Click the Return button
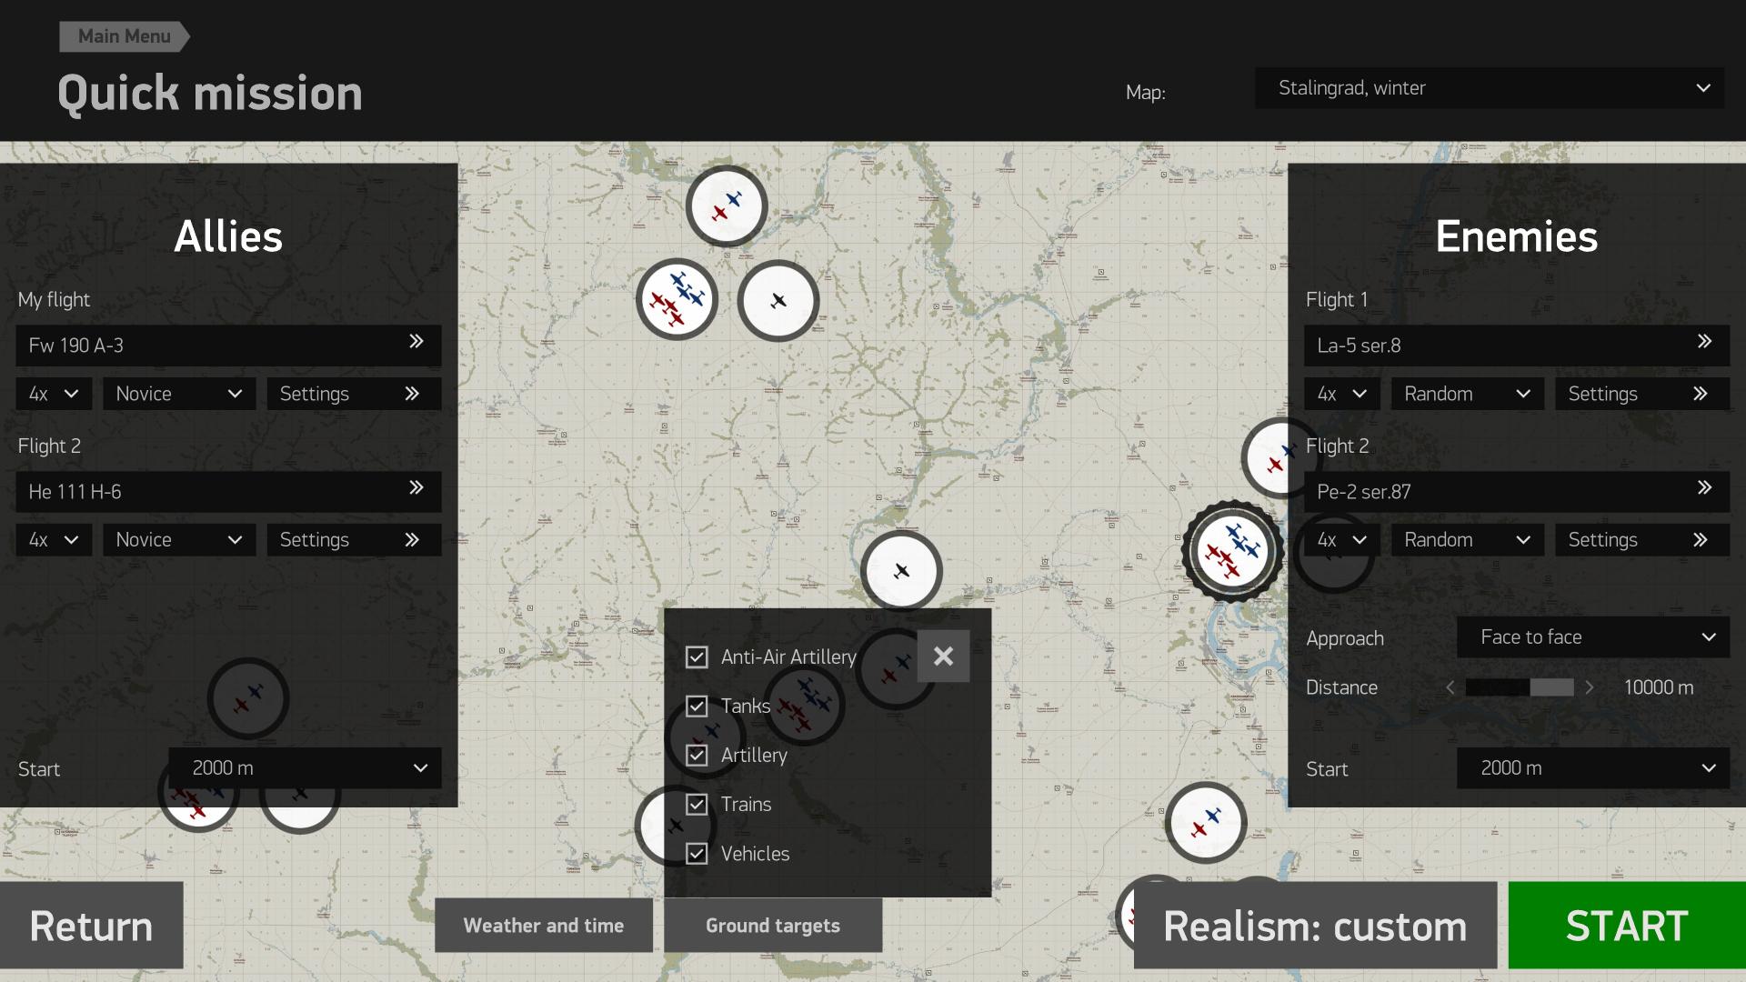 (x=91, y=926)
